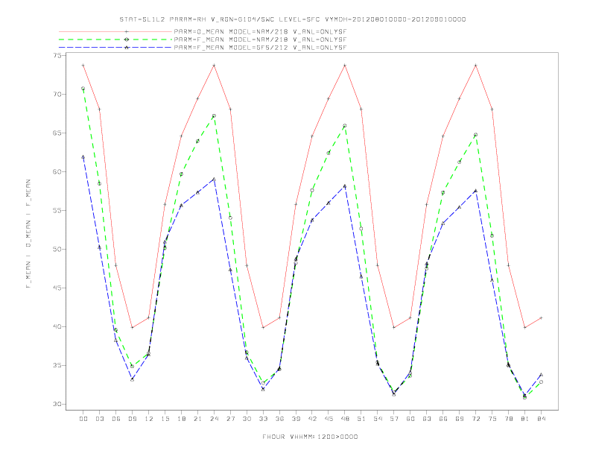Click x-axis tick label 27
The image size is (590, 456).
click(231, 419)
